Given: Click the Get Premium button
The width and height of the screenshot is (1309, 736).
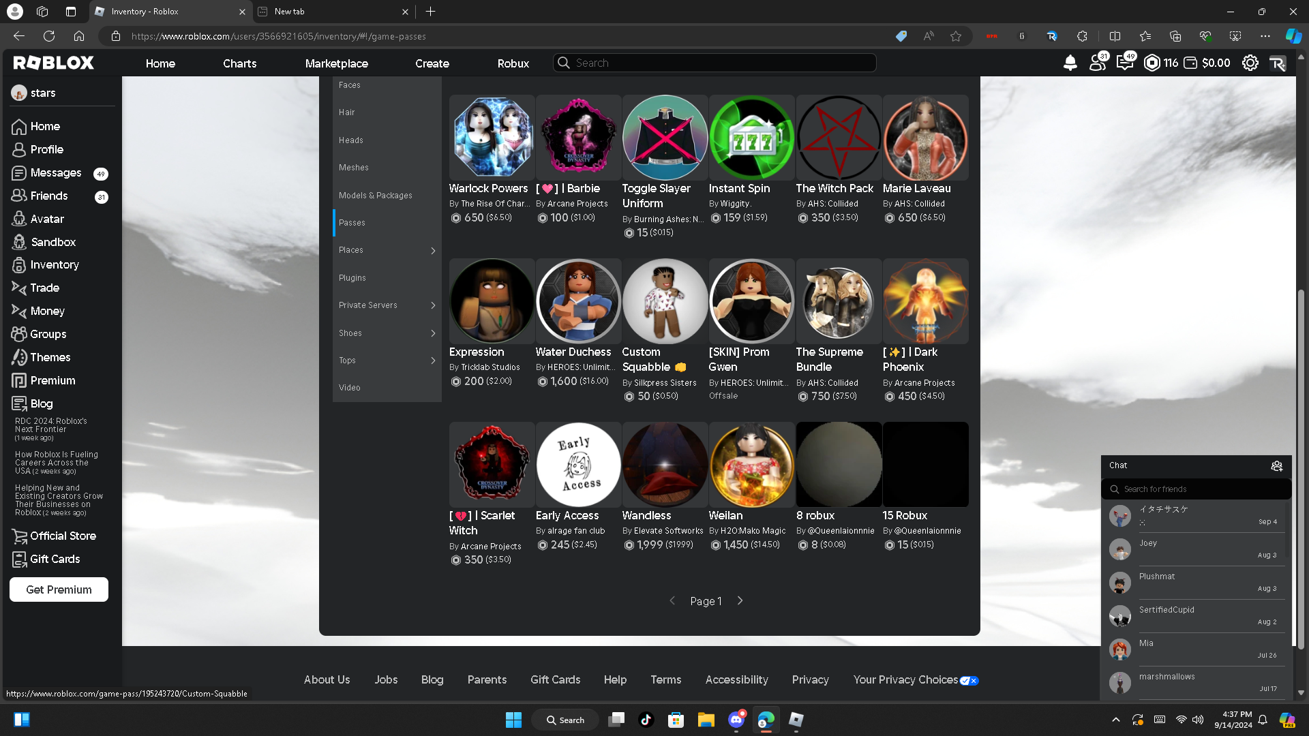Looking at the screenshot, I should 59,589.
